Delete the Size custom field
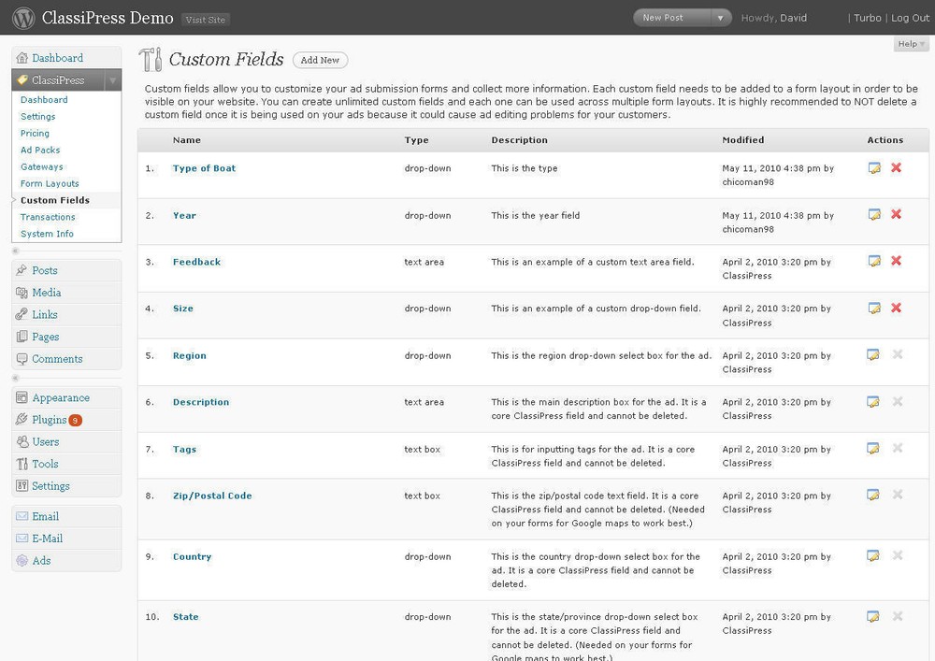This screenshot has width=935, height=661. (897, 308)
